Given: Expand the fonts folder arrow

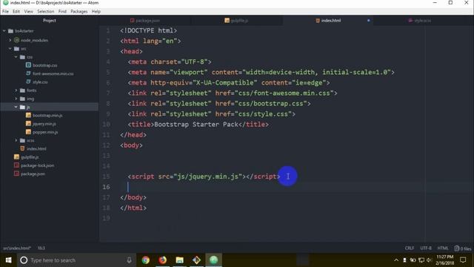Looking at the screenshot, I should pos(16,90).
